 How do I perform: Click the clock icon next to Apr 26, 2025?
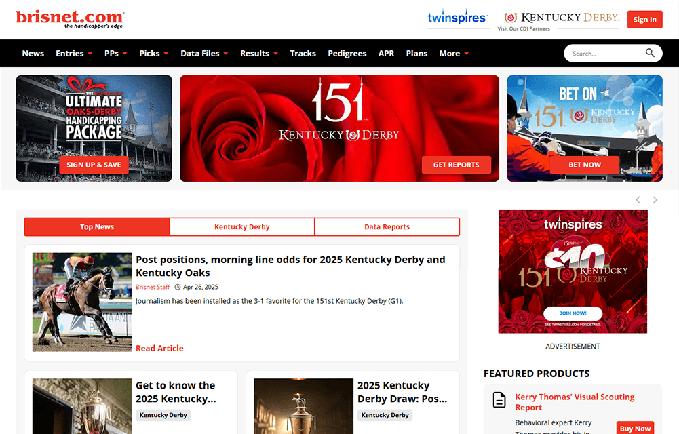click(x=178, y=287)
